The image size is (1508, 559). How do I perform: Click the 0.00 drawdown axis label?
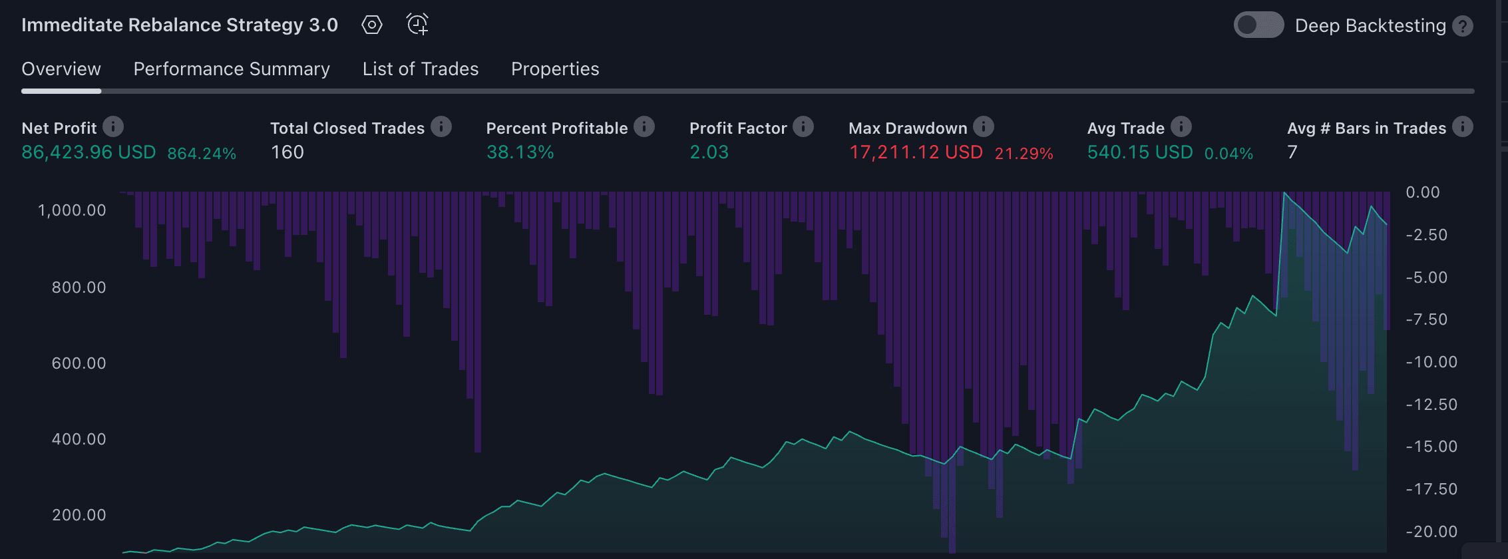pyautogui.click(x=1423, y=192)
